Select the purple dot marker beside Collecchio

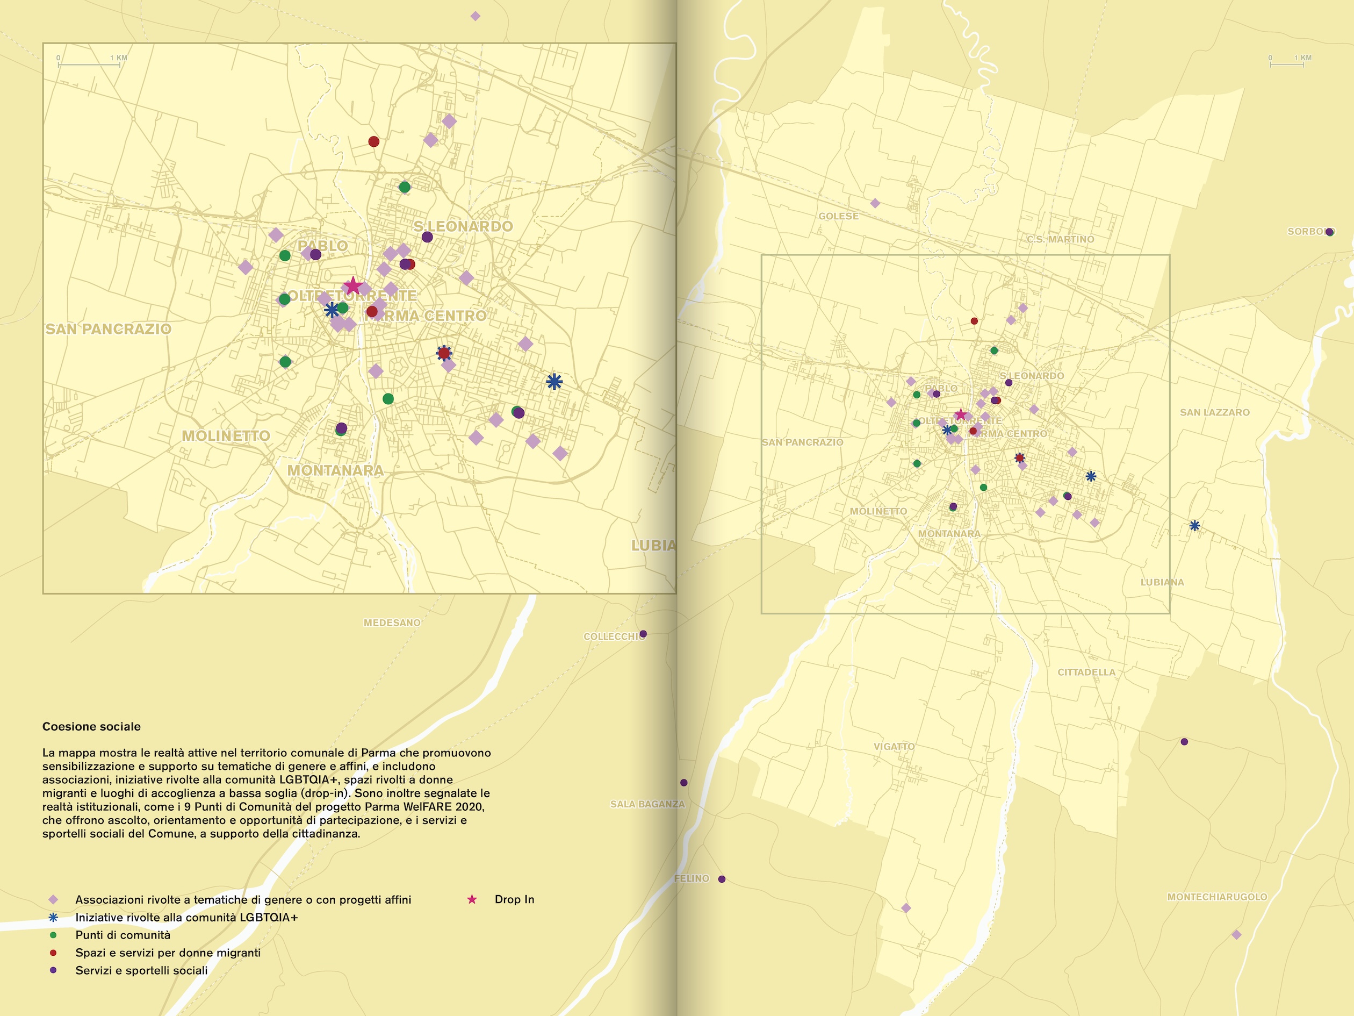click(x=643, y=634)
